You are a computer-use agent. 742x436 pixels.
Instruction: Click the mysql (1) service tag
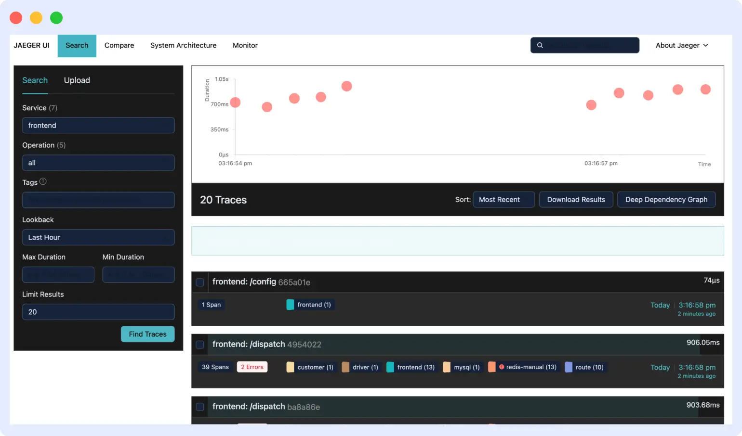point(463,367)
